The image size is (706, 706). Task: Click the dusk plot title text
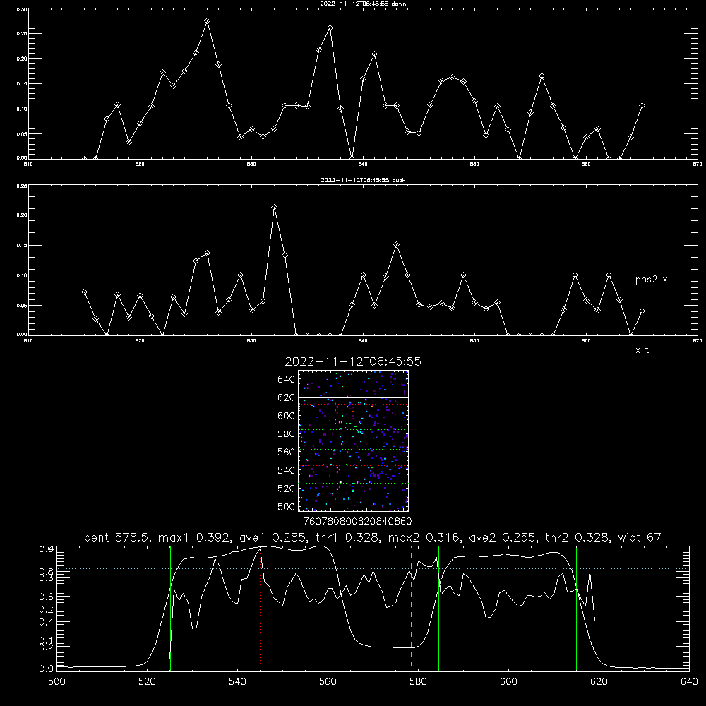363,180
